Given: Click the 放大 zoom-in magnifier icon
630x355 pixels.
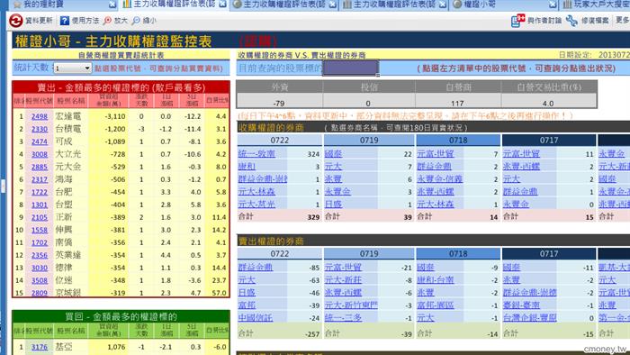Looking at the screenshot, I should pos(107,21).
